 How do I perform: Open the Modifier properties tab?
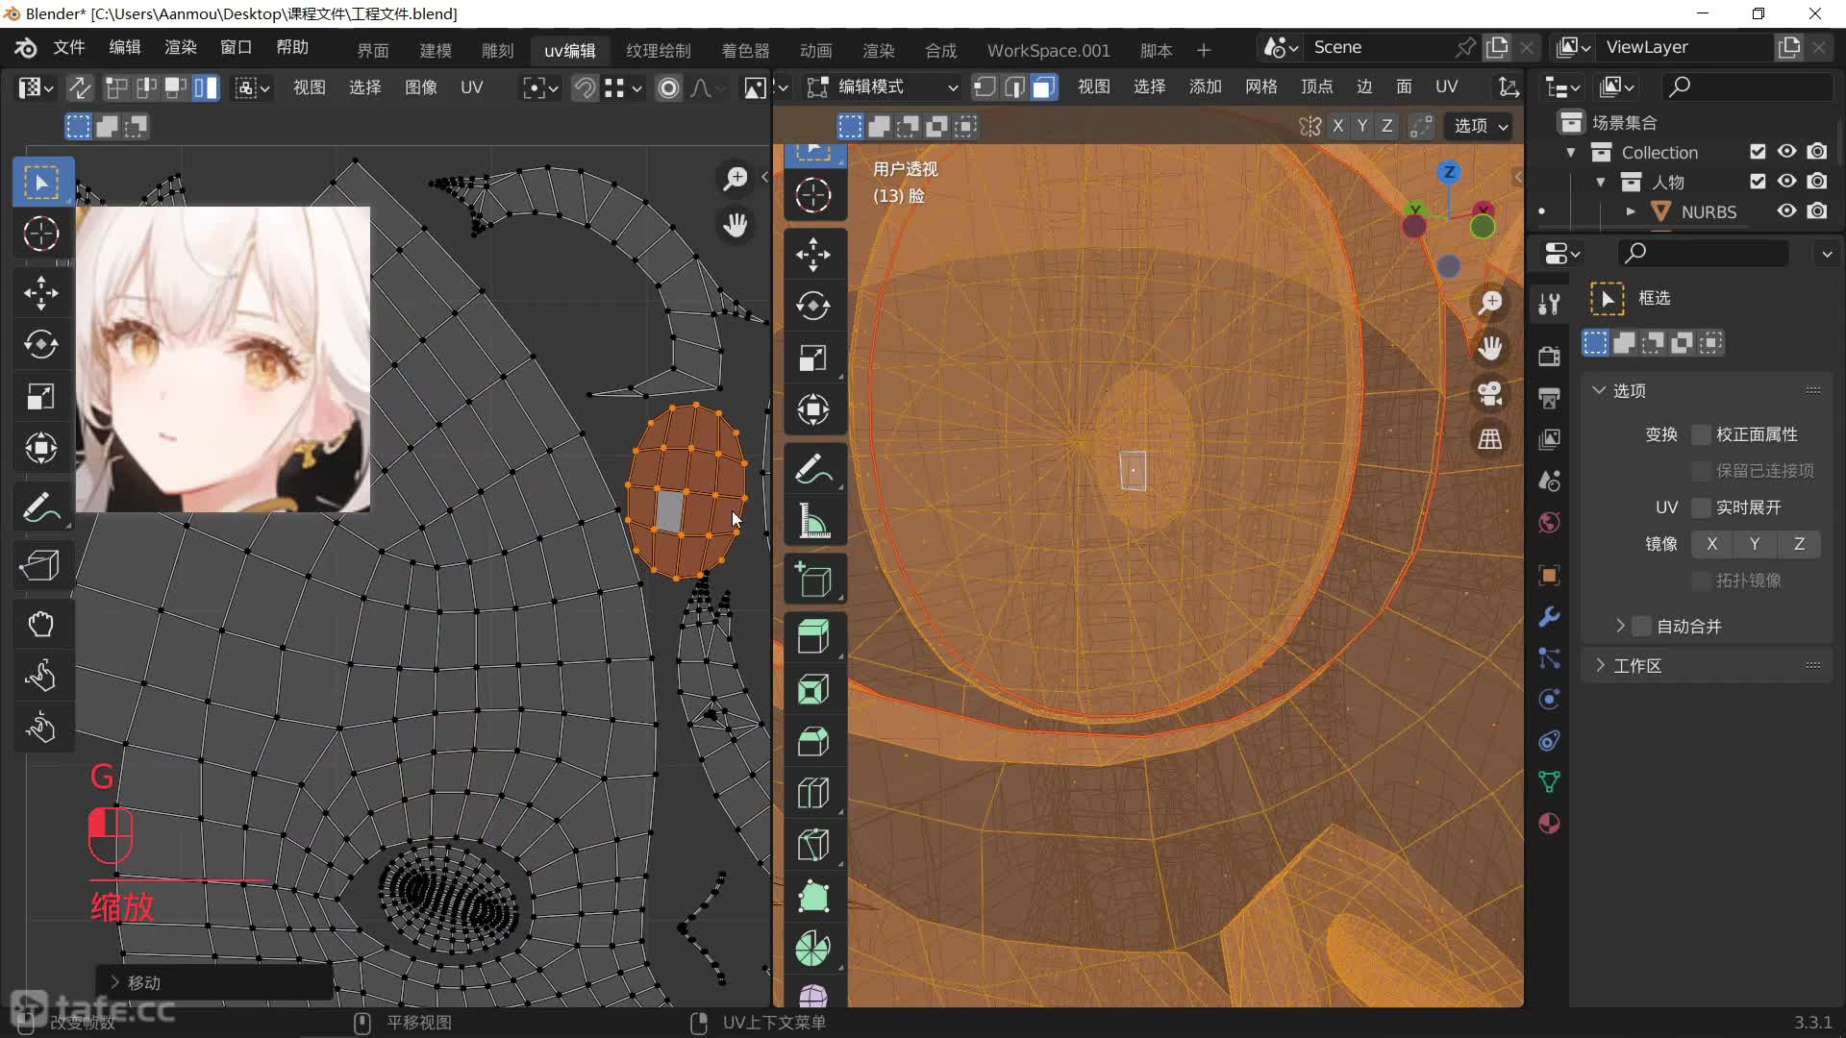[1549, 617]
